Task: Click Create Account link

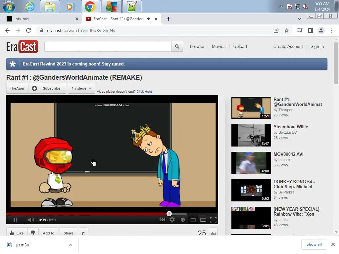Action: coord(288,46)
